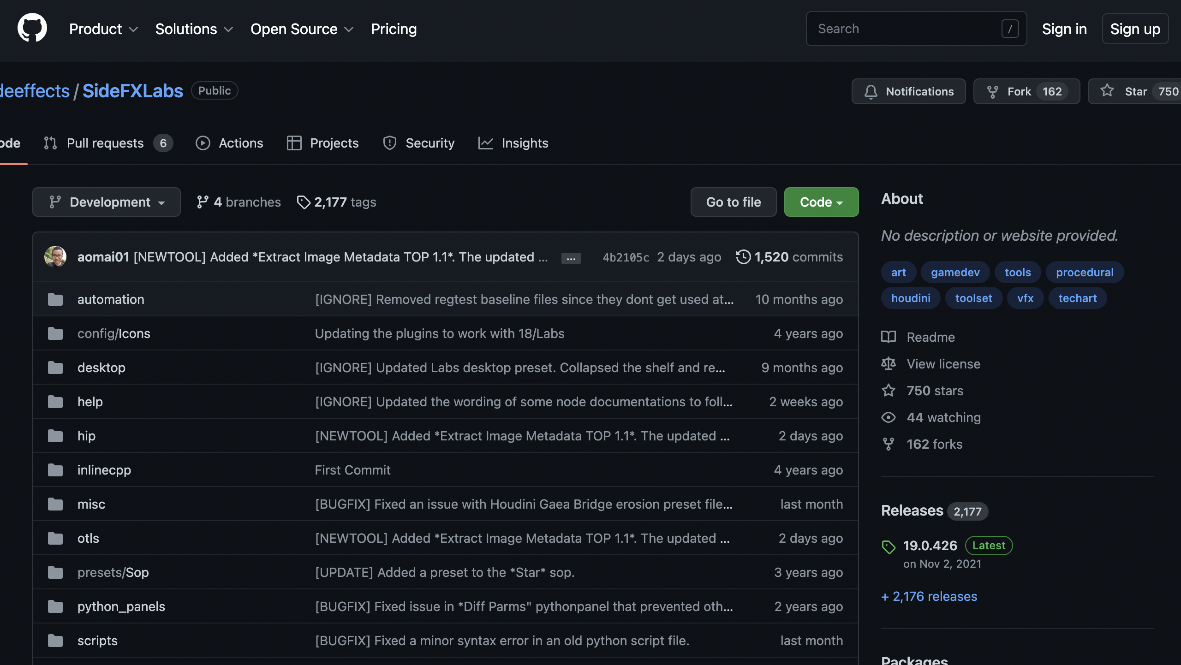Click the Go to file button
The width and height of the screenshot is (1181, 665).
[733, 202]
